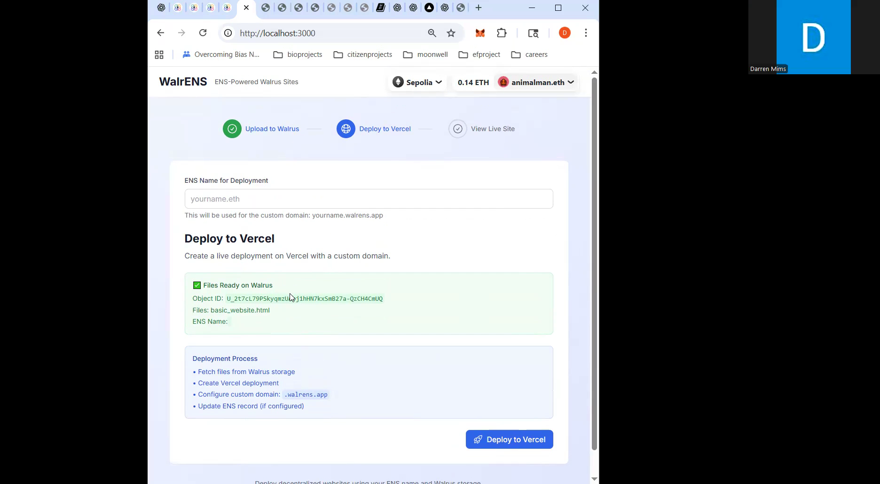Open a new browser tab
This screenshot has height=484, width=880.
pyautogui.click(x=478, y=8)
